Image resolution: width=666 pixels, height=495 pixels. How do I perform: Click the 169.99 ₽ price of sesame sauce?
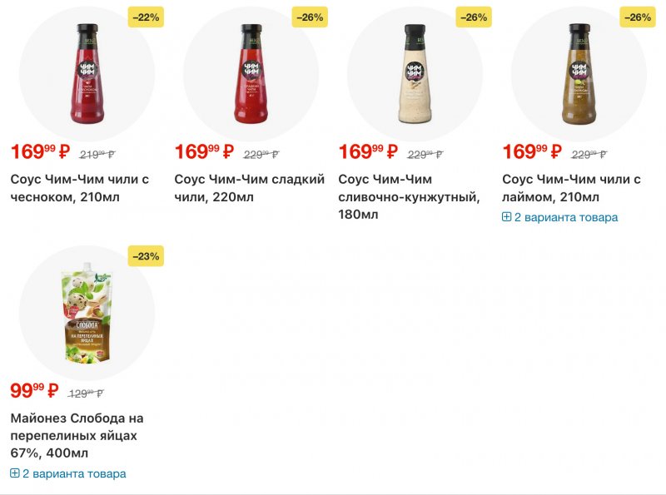pos(368,152)
